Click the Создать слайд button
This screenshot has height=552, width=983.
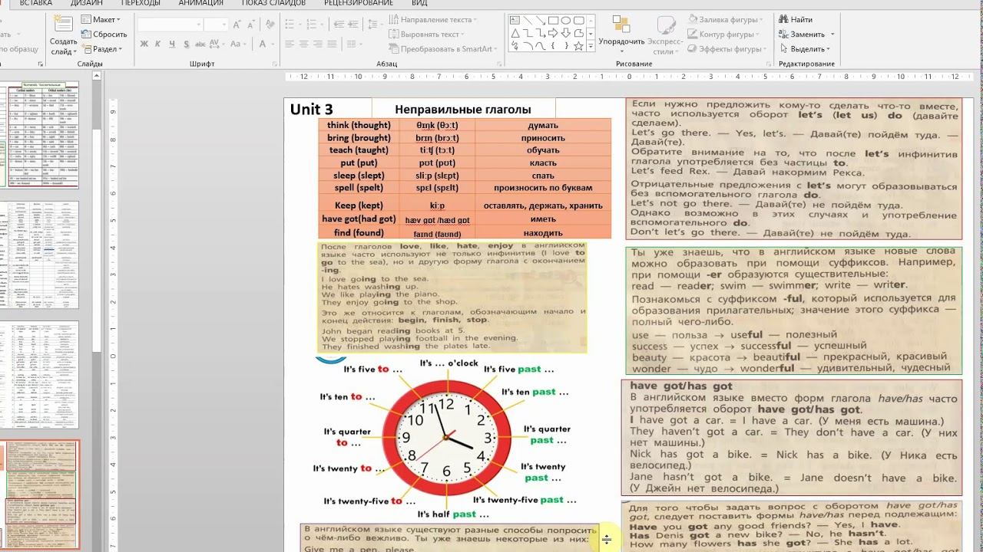pyautogui.click(x=63, y=35)
